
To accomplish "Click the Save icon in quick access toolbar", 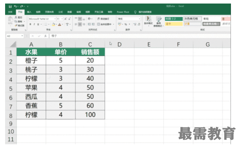I will [x=10, y=6].
